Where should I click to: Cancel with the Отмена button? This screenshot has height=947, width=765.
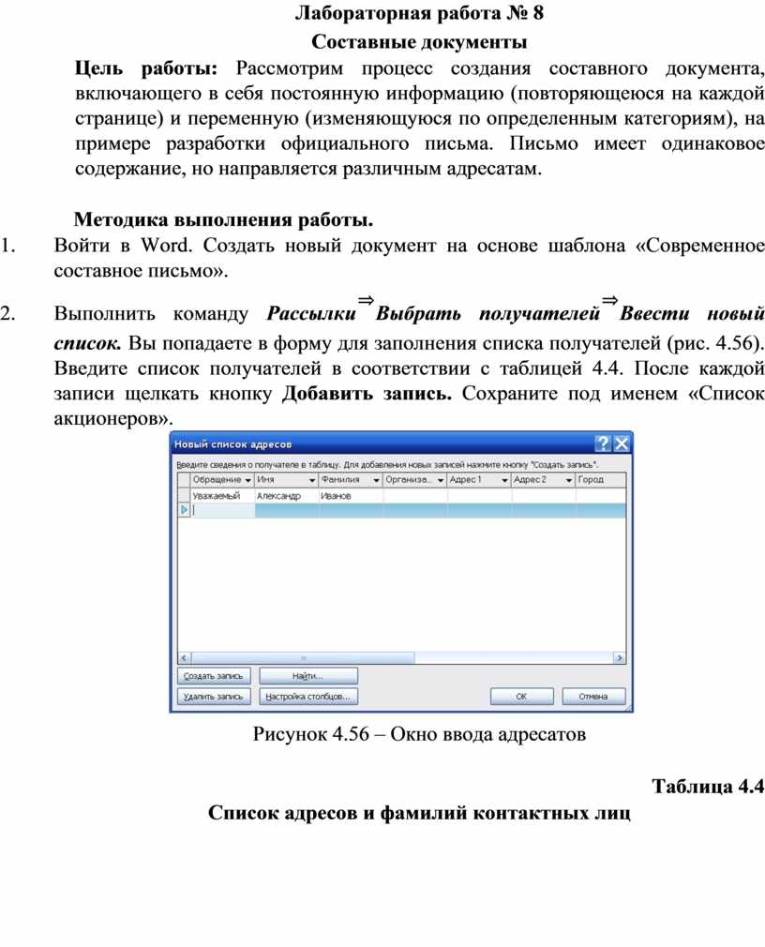pyautogui.click(x=593, y=697)
